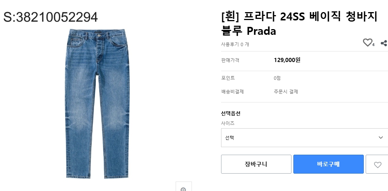The height and width of the screenshot is (191, 388).
Task: Click the 장바구니 button
Action: click(x=256, y=164)
